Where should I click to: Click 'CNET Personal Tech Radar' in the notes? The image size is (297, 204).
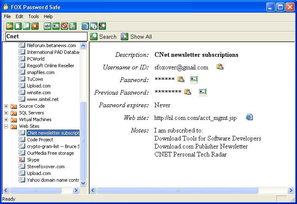pyautogui.click(x=191, y=154)
